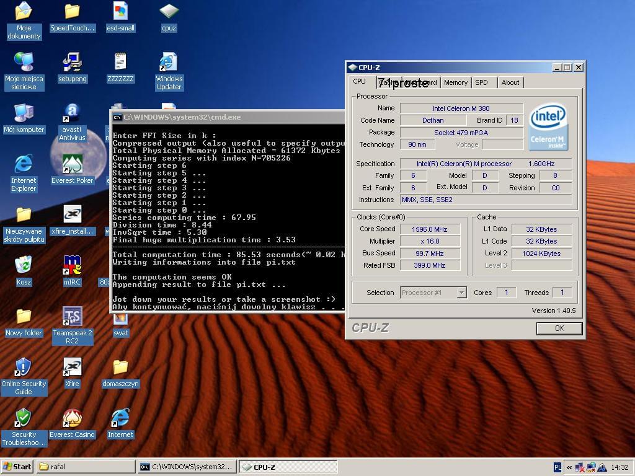Launch Everest Poker icon
635x476 pixels.
(72, 169)
